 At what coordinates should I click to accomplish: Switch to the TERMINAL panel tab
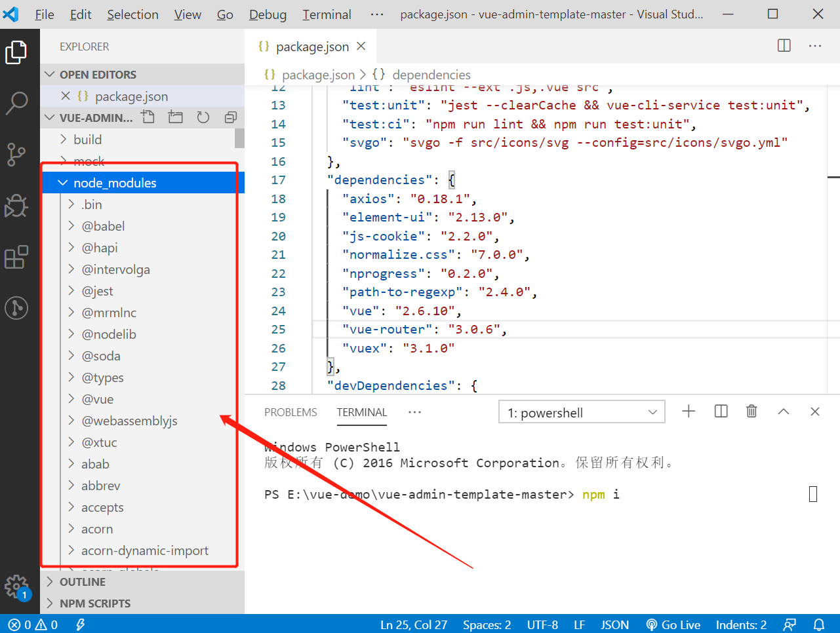click(362, 412)
